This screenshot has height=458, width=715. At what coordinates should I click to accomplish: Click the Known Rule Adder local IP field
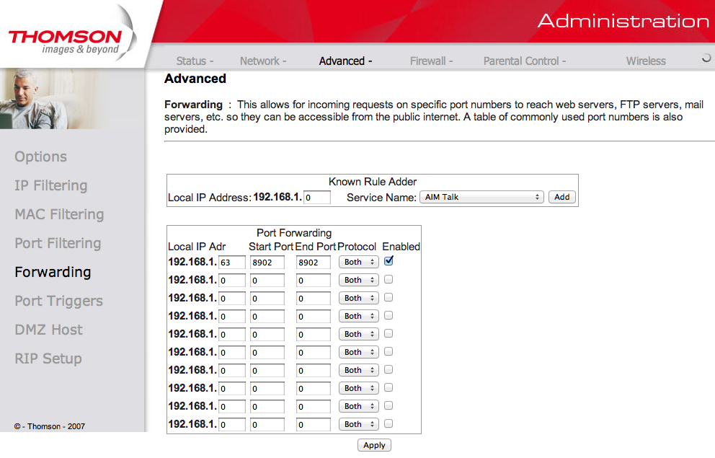pyautogui.click(x=317, y=198)
